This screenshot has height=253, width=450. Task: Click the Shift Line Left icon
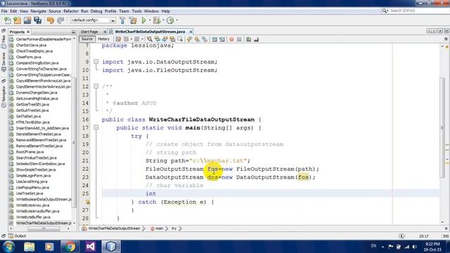214,39
